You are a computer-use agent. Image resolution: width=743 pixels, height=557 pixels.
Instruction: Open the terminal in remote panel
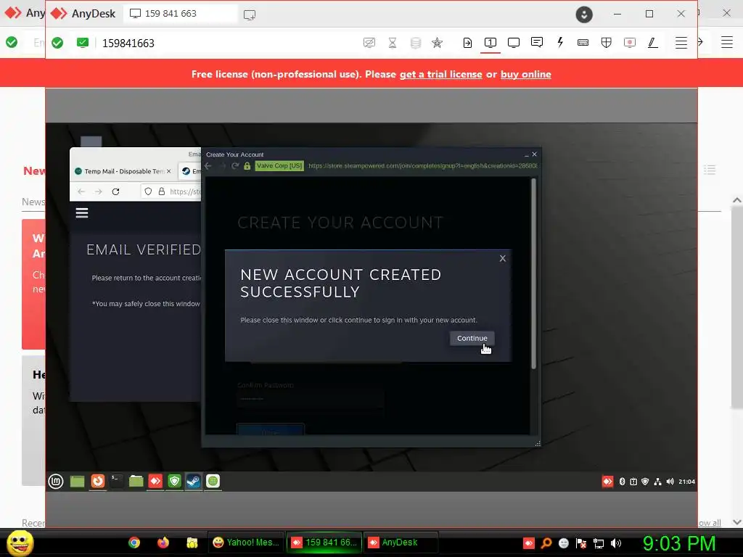116,482
